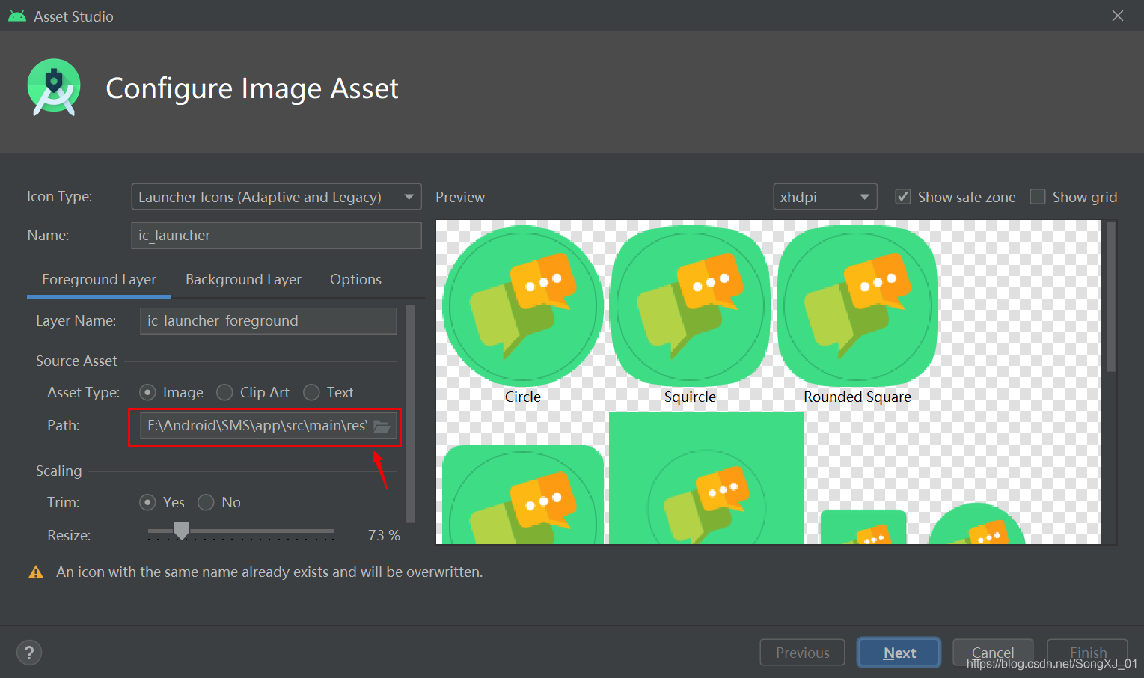Click the Cancel button

993,653
